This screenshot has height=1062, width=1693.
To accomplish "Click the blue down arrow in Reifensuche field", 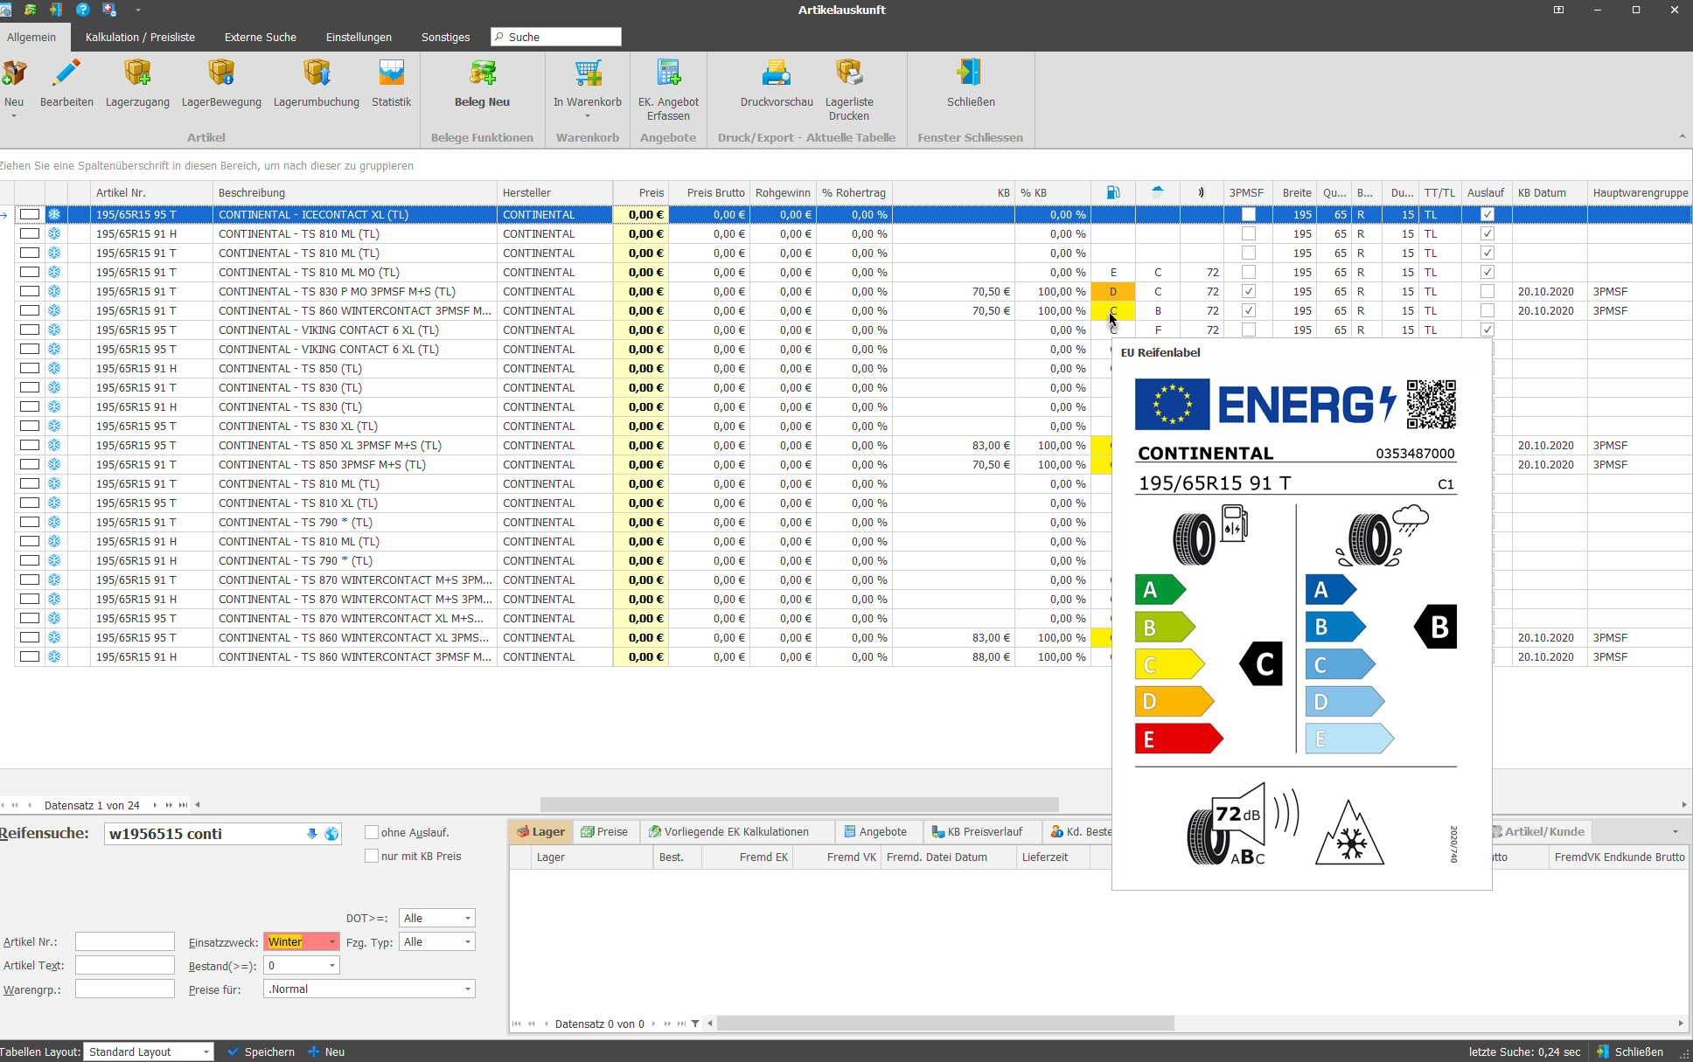I will (x=312, y=834).
